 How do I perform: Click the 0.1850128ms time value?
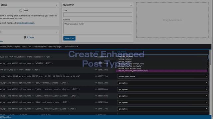[102, 102]
